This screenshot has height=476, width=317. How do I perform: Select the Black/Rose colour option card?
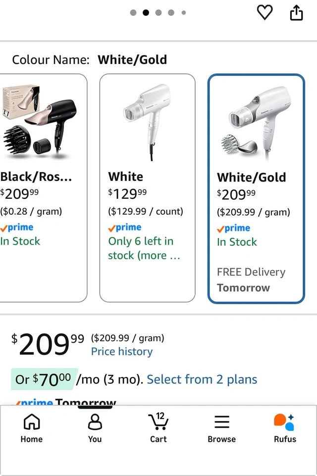44,188
